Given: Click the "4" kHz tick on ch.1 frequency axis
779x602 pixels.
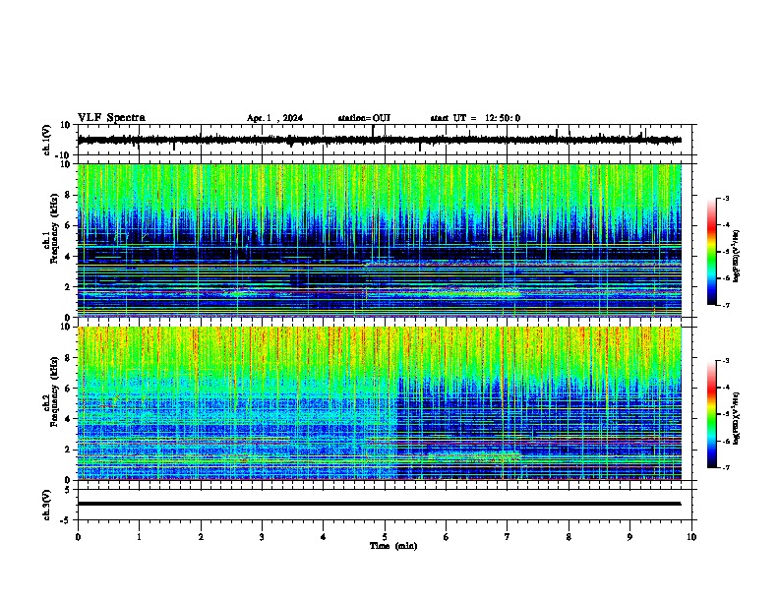Looking at the screenshot, I should pyautogui.click(x=68, y=257).
